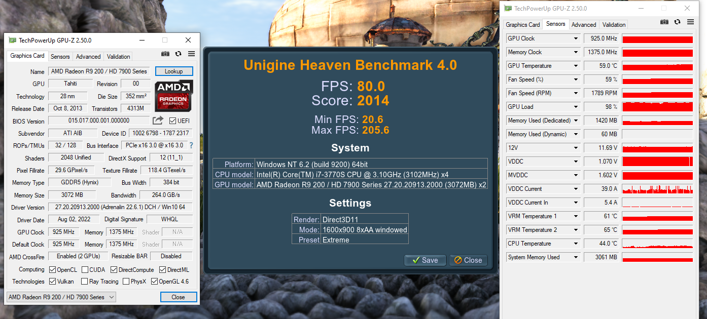Toggle the DirectCompute checkbox
This screenshot has width=707, height=319.
pos(114,270)
